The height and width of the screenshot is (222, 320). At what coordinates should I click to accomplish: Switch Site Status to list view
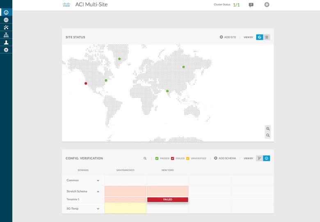[267, 37]
